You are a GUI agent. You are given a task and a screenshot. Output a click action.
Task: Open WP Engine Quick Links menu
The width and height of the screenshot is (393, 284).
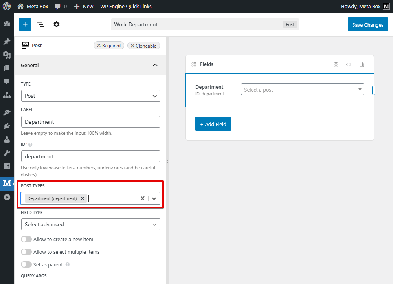tap(126, 6)
